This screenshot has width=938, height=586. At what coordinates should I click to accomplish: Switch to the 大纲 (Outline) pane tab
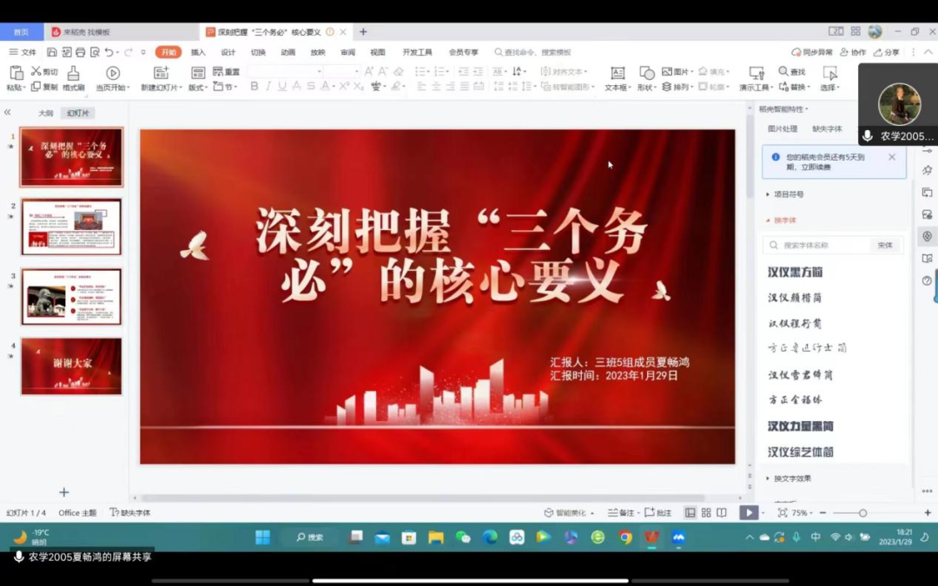click(45, 113)
